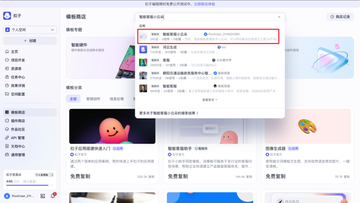Open 购买记录 button
Viewport: 360px width, 203px height.
click(340, 17)
